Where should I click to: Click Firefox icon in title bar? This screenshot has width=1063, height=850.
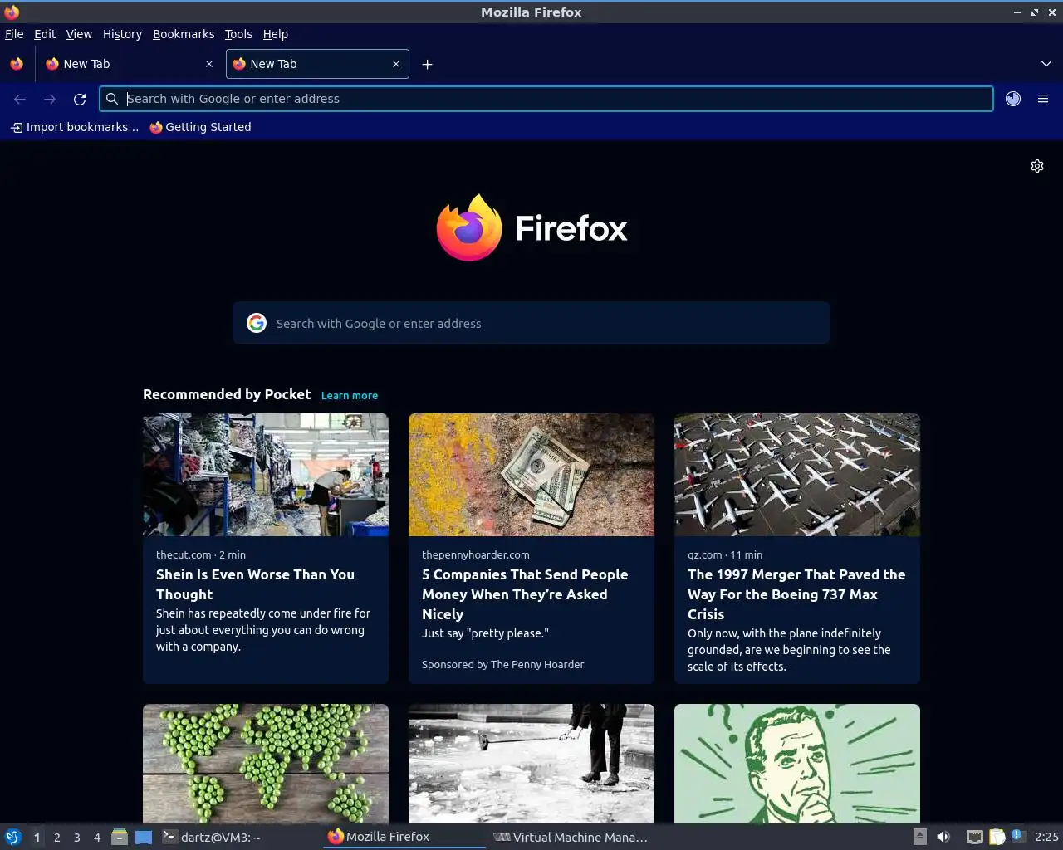tap(12, 12)
